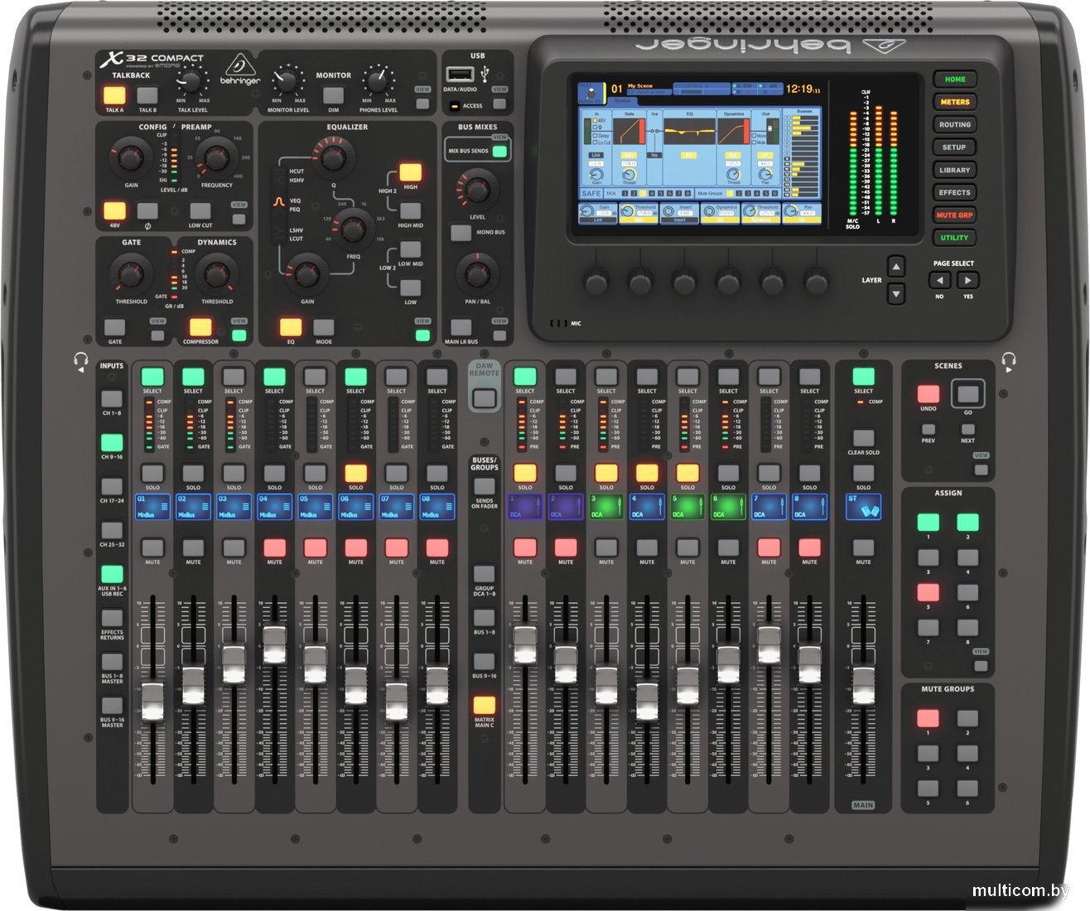Screen dimensions: 1090x911
Task: Tap the EQ curve on display
Action: coord(688,133)
